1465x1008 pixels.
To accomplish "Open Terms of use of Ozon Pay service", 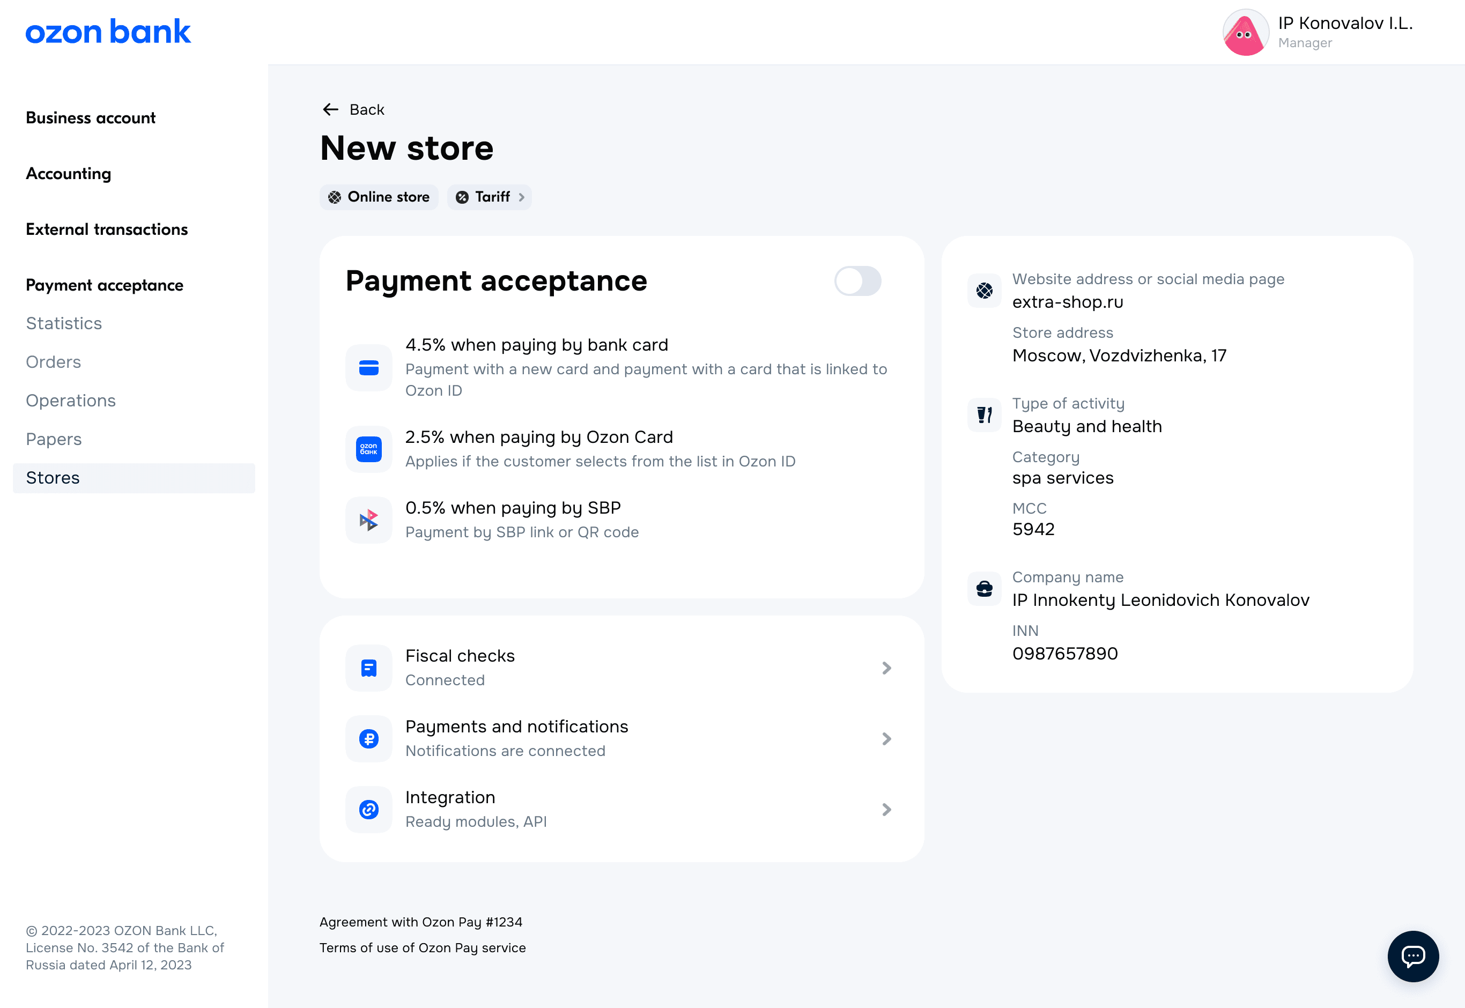I will 423,947.
